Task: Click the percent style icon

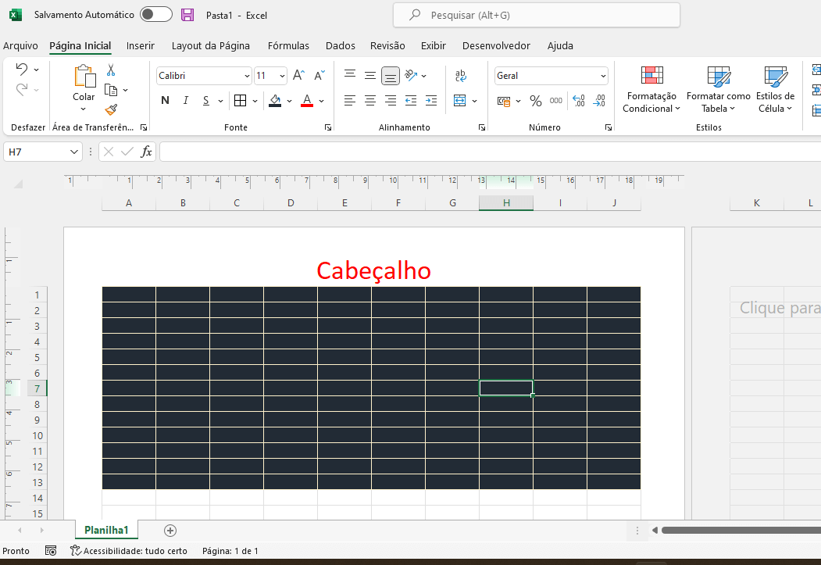Action: click(536, 101)
